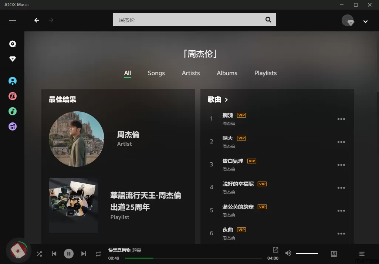Click the VIP badge next to 告白氣球
This screenshot has width=379, height=264.
pos(252,161)
